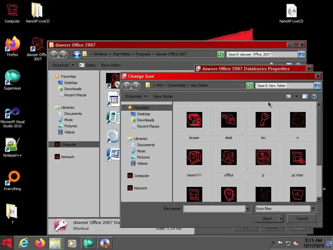This screenshot has width=333, height=250.
Task: Open the Firefox desktop shortcut
Action: coord(12,47)
